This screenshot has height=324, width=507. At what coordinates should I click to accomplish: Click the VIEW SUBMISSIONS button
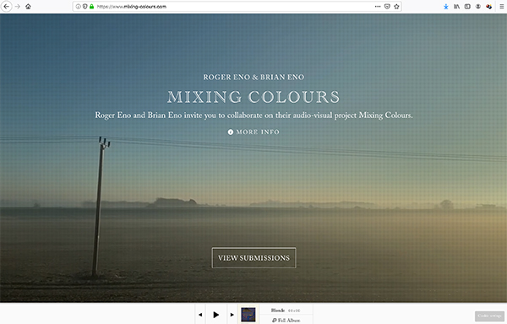click(x=253, y=258)
